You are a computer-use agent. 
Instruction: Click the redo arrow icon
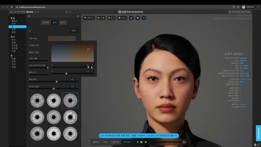pos(70,12)
